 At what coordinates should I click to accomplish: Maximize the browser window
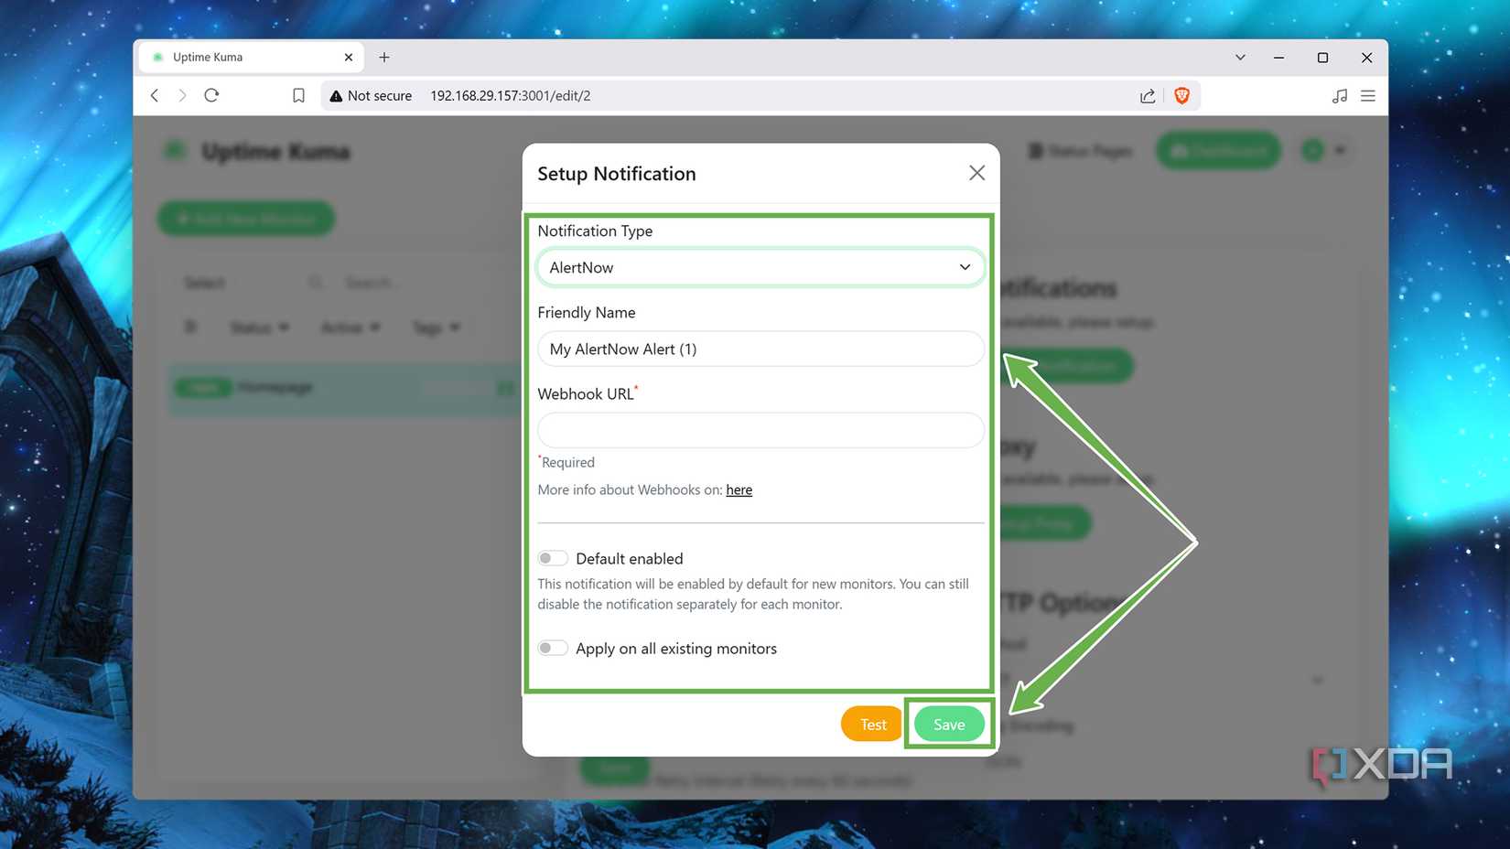[1322, 57]
